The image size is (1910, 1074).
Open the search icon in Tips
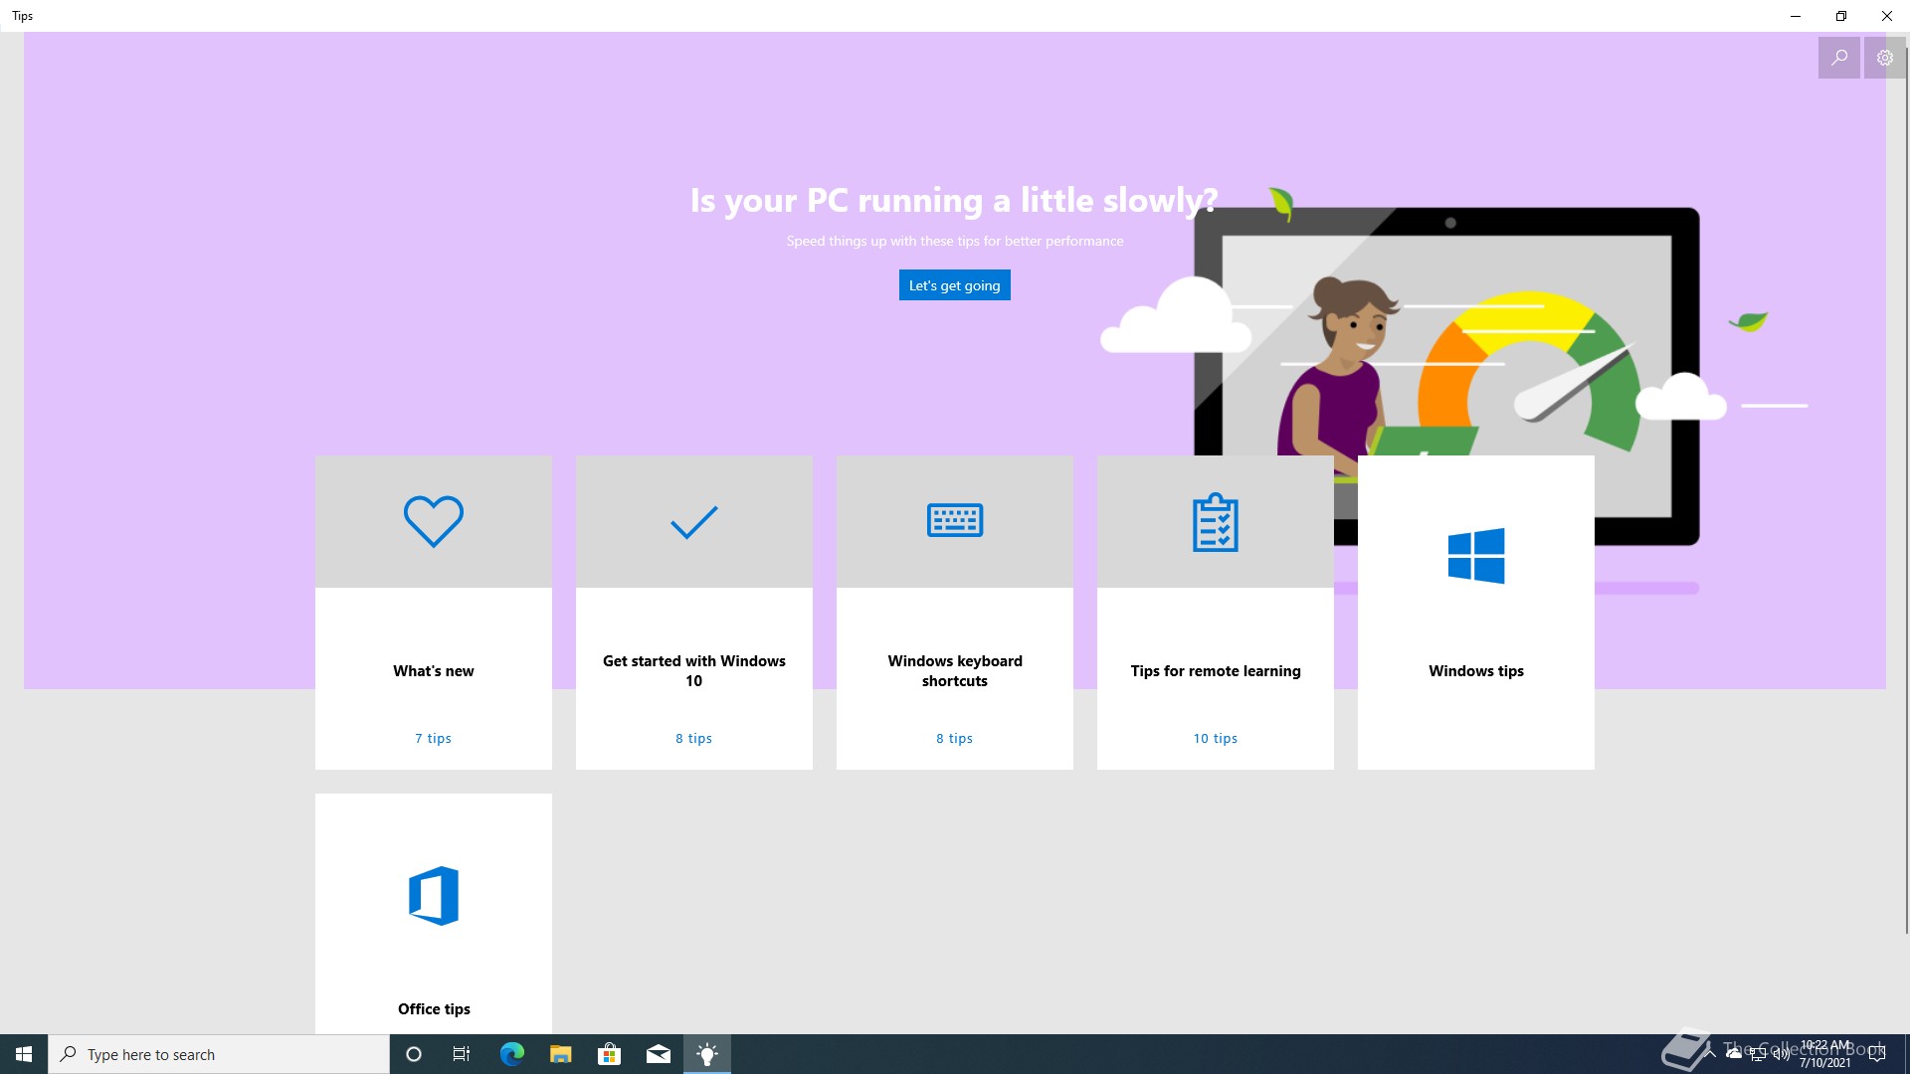pyautogui.click(x=1838, y=58)
